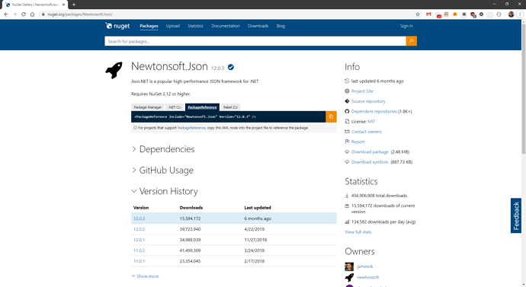Screen dimensions: 526x287
Task: Expand the GitHub Usage section
Action: [x=162, y=170]
